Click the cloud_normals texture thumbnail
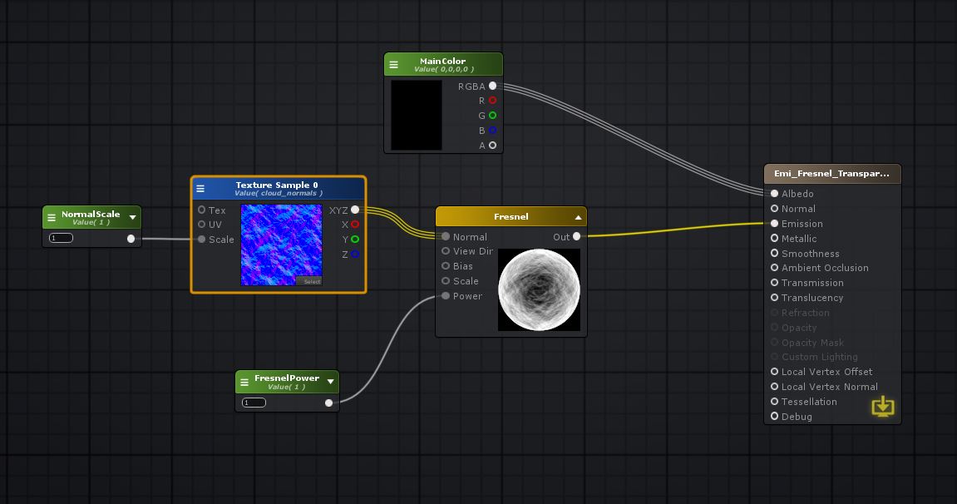Viewport: 957px width, 504px height. click(281, 245)
